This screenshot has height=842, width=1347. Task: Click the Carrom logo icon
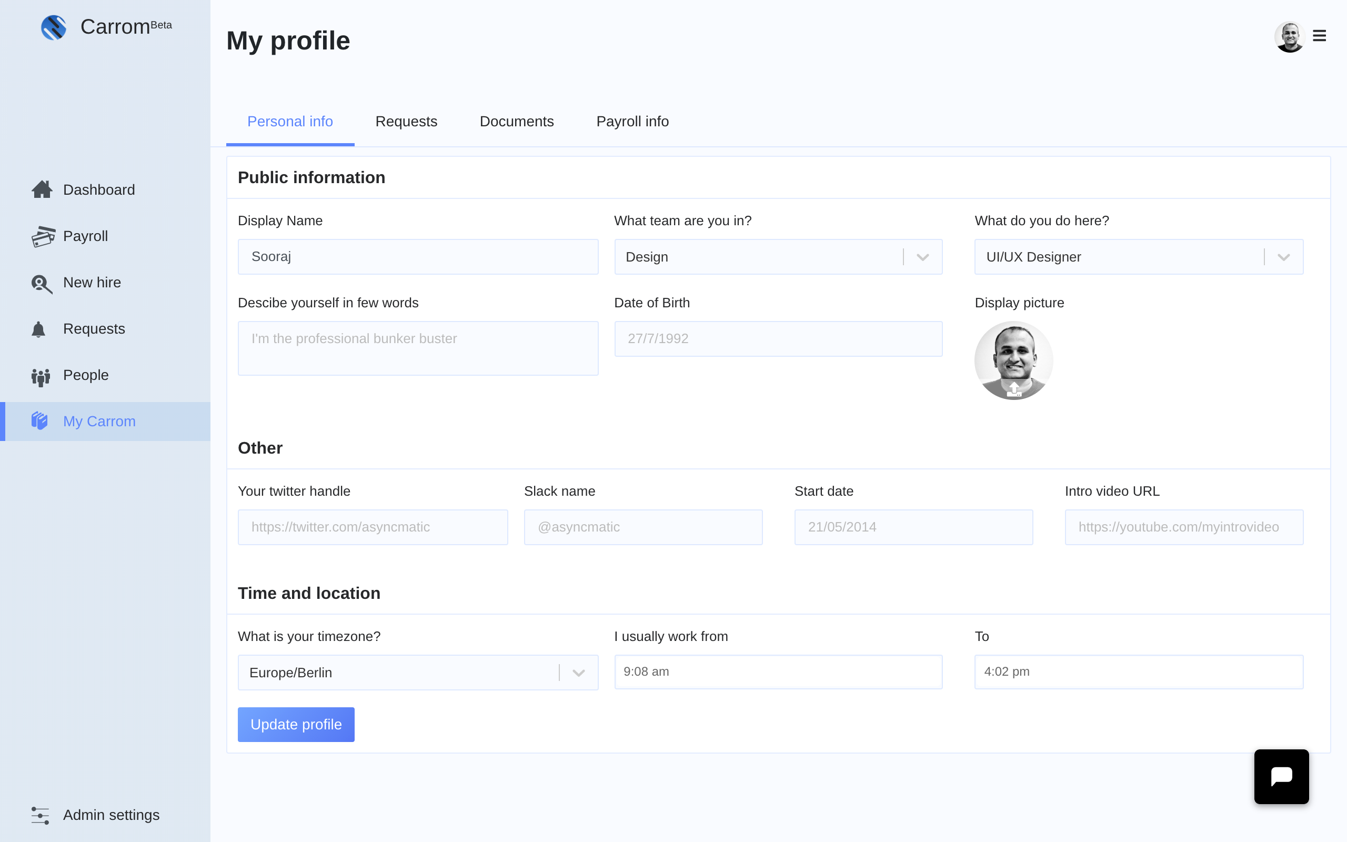coord(54,27)
